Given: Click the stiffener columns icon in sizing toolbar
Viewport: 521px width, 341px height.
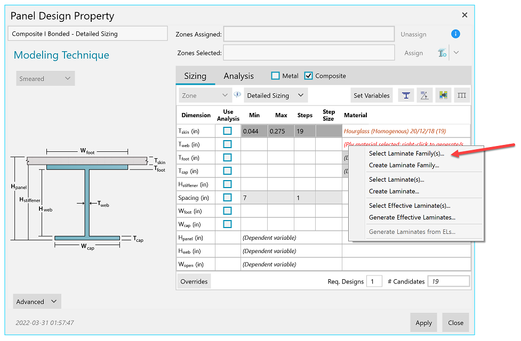Looking at the screenshot, I should pos(461,95).
